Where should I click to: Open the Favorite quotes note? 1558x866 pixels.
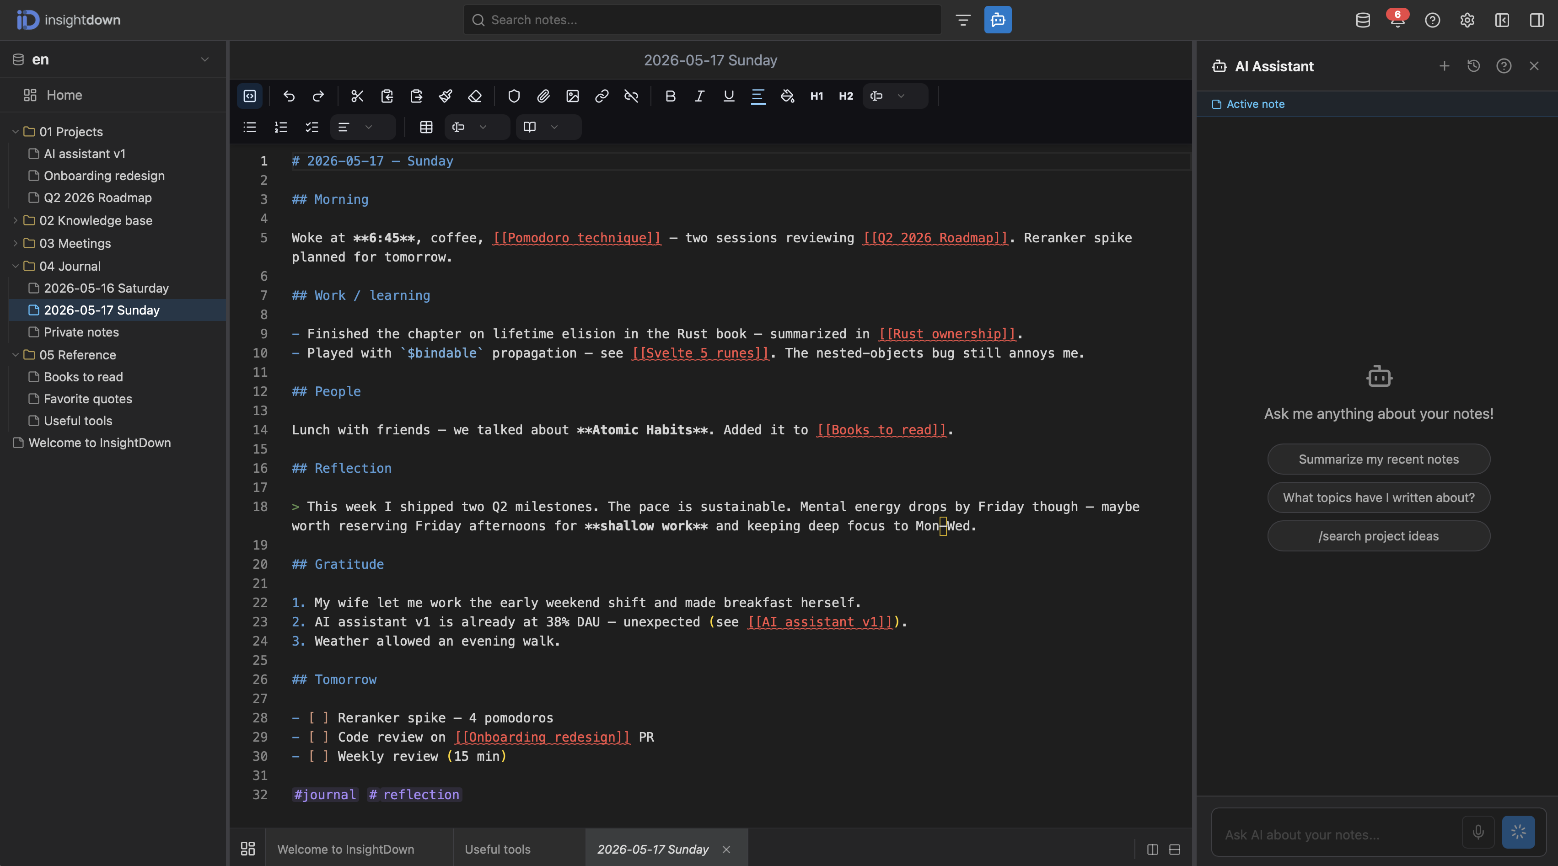tap(88, 399)
